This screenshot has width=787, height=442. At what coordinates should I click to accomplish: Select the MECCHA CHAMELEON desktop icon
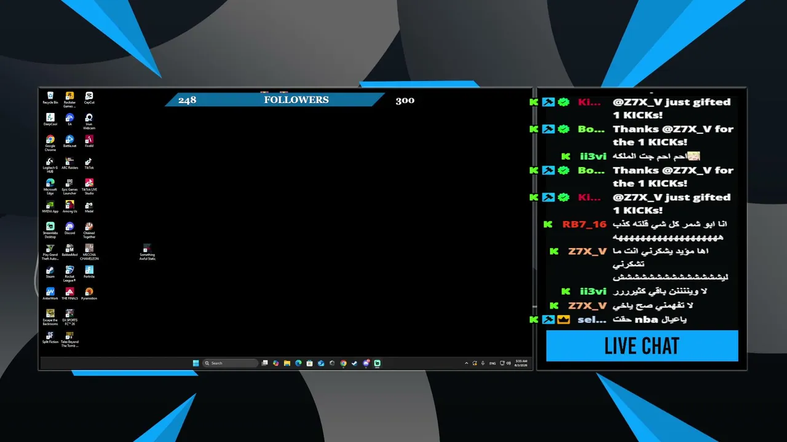[89, 252]
